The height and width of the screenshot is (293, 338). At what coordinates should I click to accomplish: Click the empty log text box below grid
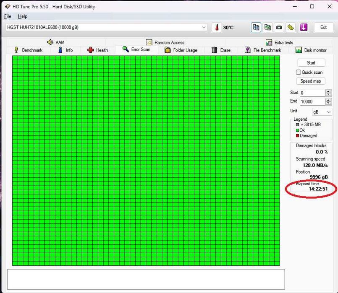146,279
